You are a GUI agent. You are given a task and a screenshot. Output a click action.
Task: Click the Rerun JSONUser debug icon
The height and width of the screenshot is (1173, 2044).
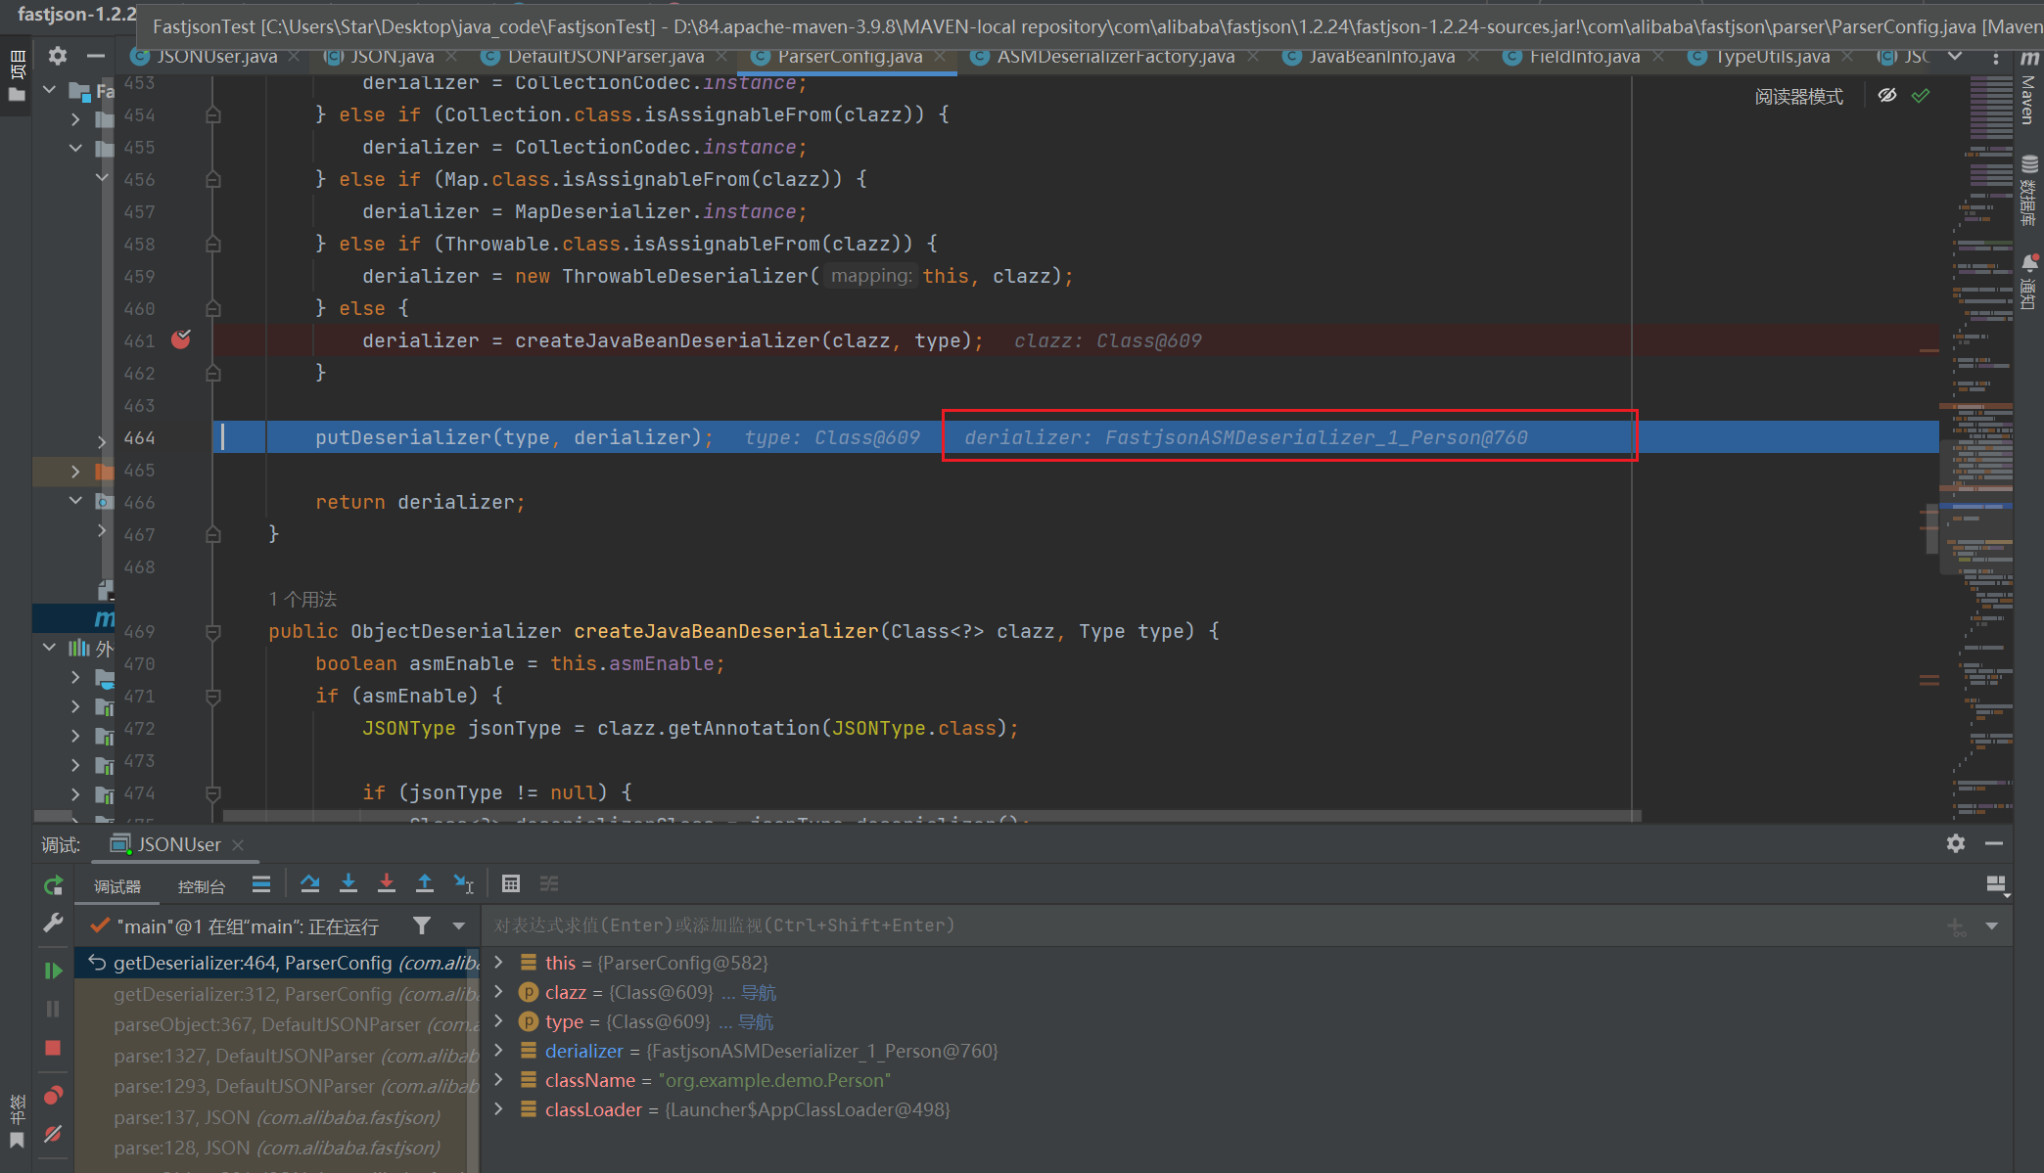point(53,885)
